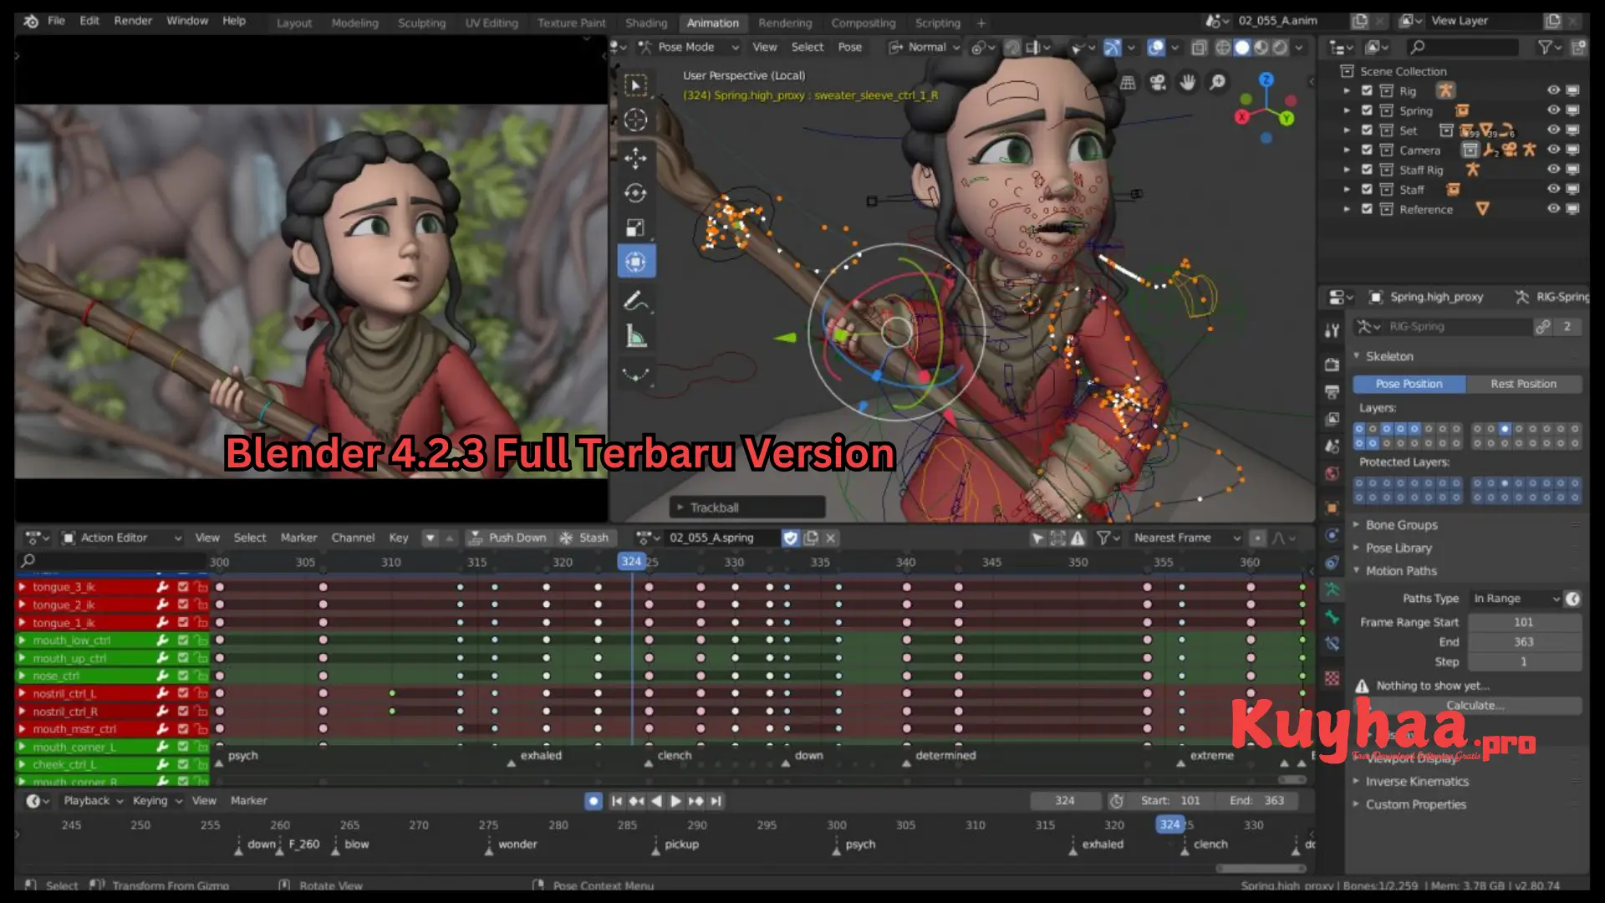Open the Render menu
This screenshot has height=903, width=1605.
click(x=133, y=21)
